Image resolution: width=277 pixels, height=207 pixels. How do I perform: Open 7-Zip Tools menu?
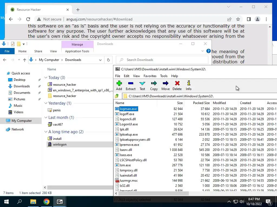(x=164, y=76)
